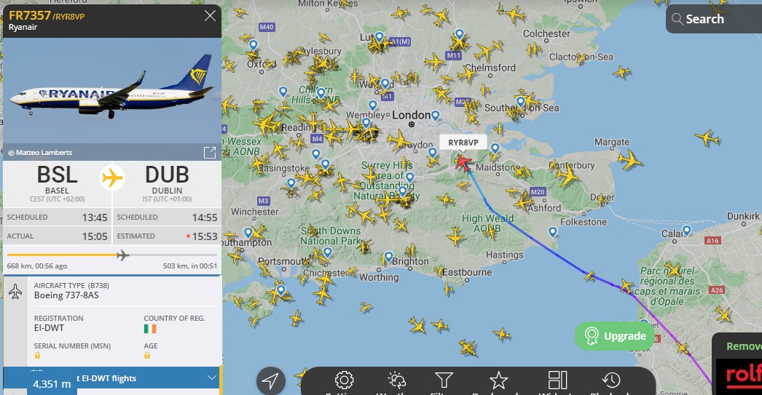This screenshot has width=762, height=395.
Task: Open the Bookmarks star icon
Action: coord(498,380)
